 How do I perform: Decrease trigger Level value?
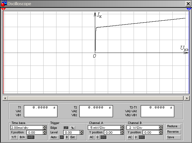tap(82, 133)
